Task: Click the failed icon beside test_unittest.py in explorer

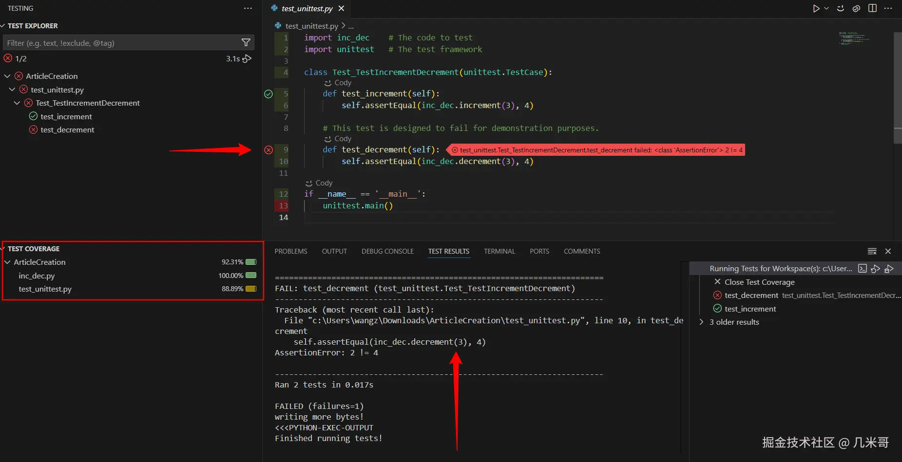Action: tap(23, 90)
